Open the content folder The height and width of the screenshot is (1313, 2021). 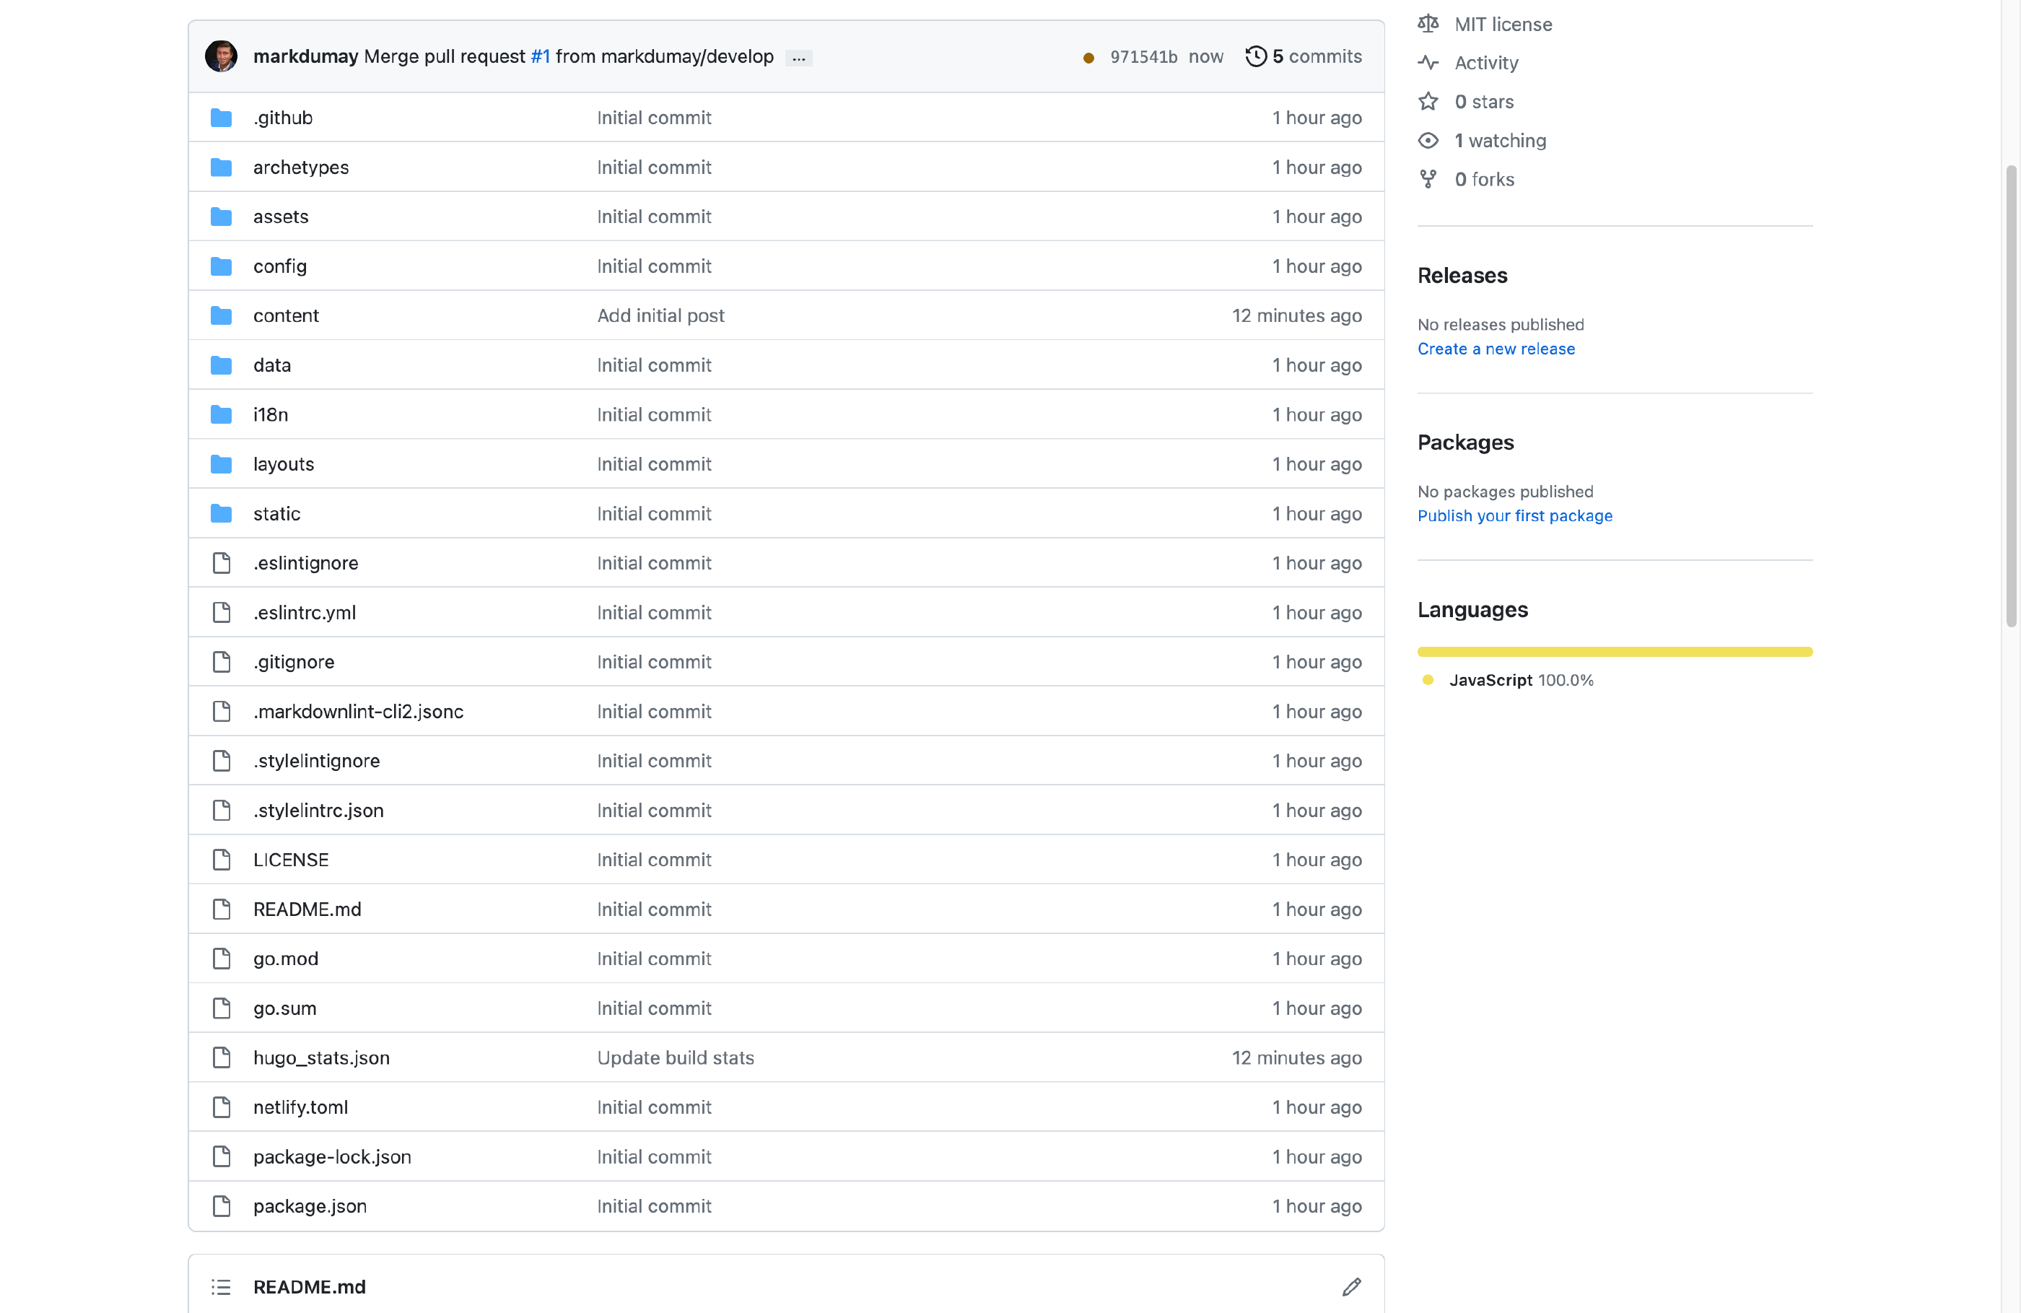(x=285, y=316)
